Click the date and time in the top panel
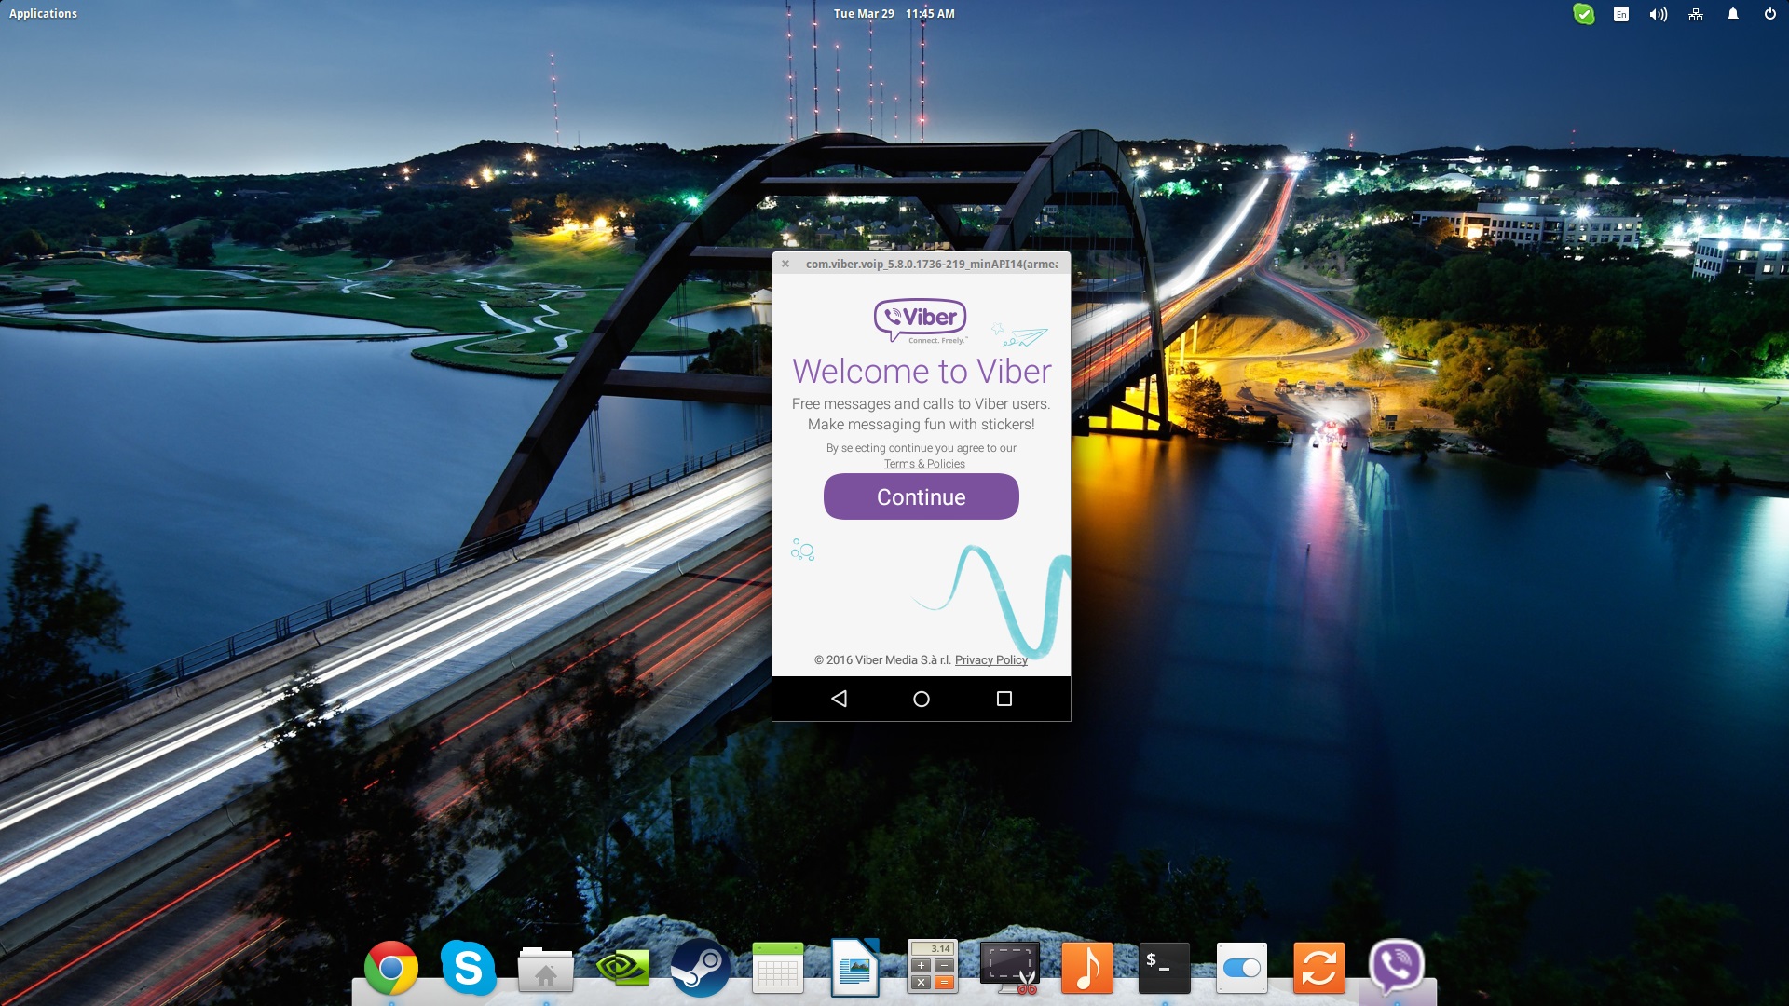Image resolution: width=1789 pixels, height=1006 pixels. [894, 13]
